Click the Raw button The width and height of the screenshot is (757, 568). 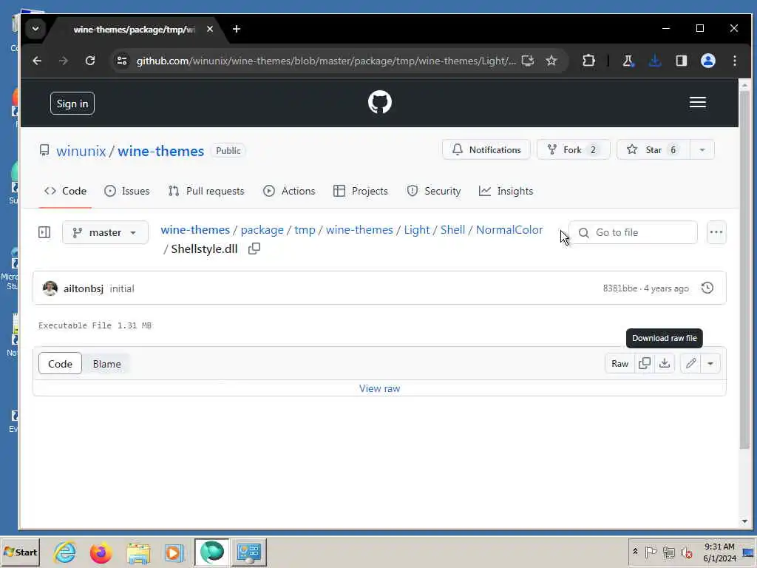click(620, 364)
